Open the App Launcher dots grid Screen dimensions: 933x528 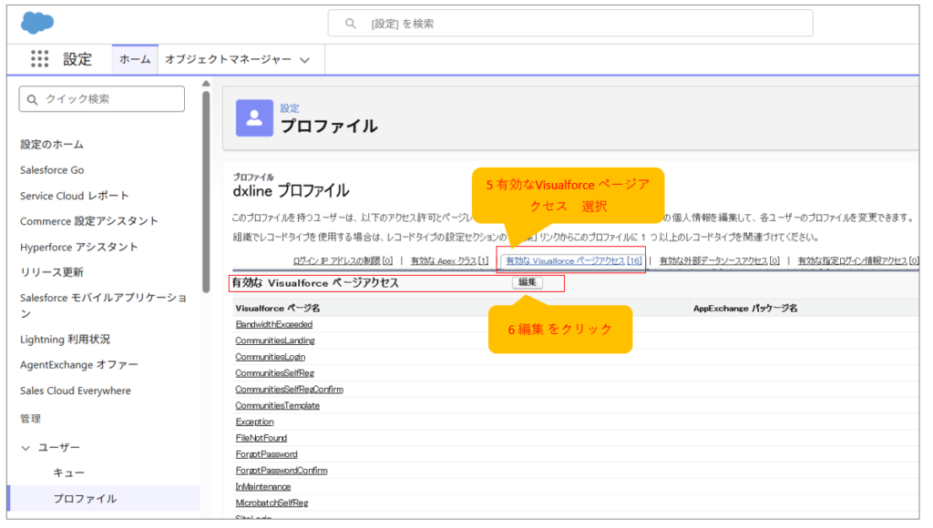(40, 58)
